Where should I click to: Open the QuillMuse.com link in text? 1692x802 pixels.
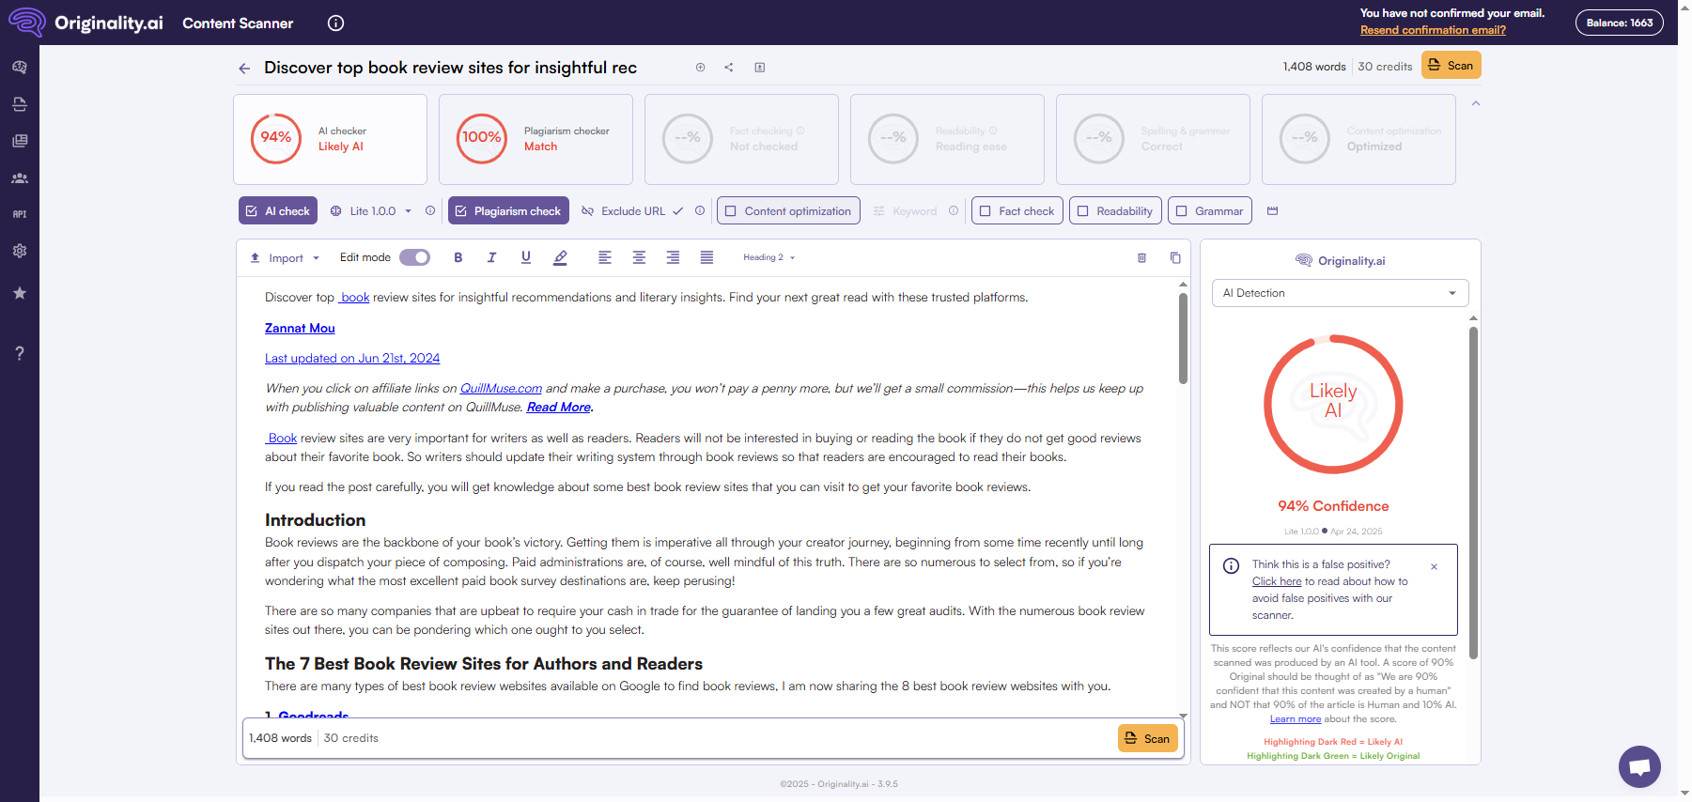coord(501,388)
